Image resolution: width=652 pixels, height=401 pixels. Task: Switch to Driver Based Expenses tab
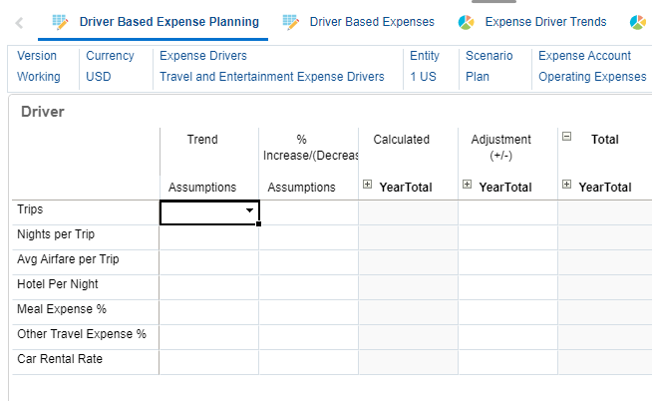(x=371, y=21)
